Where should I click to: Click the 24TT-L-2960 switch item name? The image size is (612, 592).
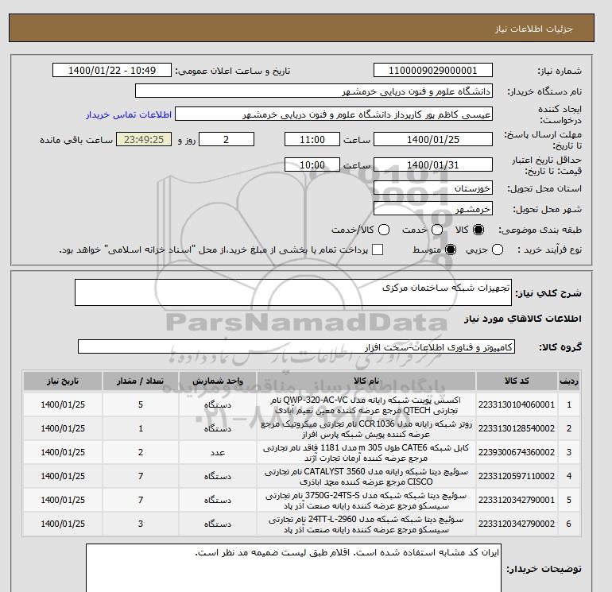[x=366, y=524]
